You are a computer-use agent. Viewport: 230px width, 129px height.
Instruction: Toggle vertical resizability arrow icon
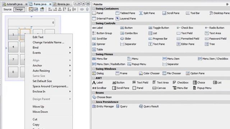pyautogui.click(x=87, y=9)
